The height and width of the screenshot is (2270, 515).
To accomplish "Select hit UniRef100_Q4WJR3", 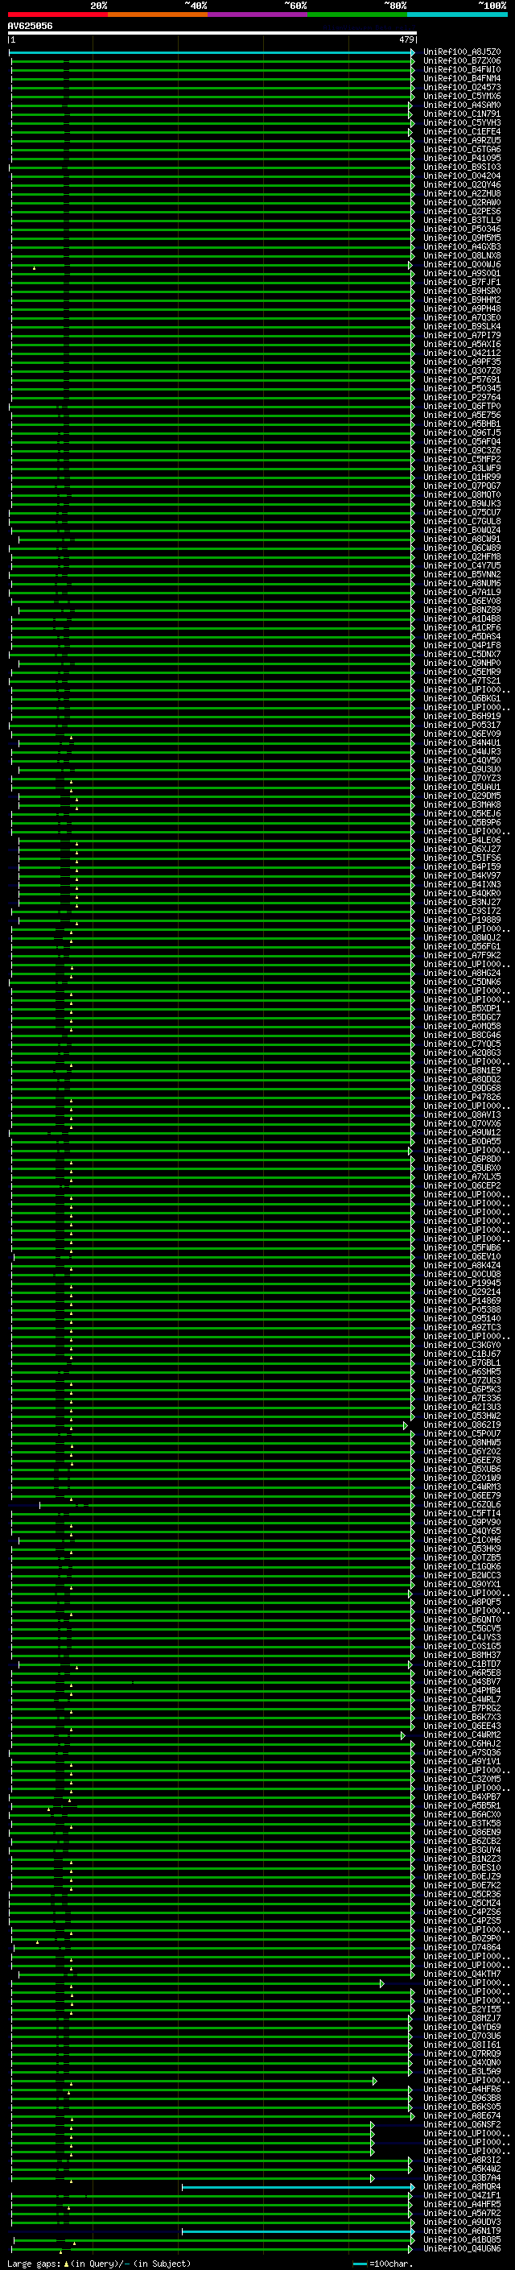I will [x=462, y=751].
